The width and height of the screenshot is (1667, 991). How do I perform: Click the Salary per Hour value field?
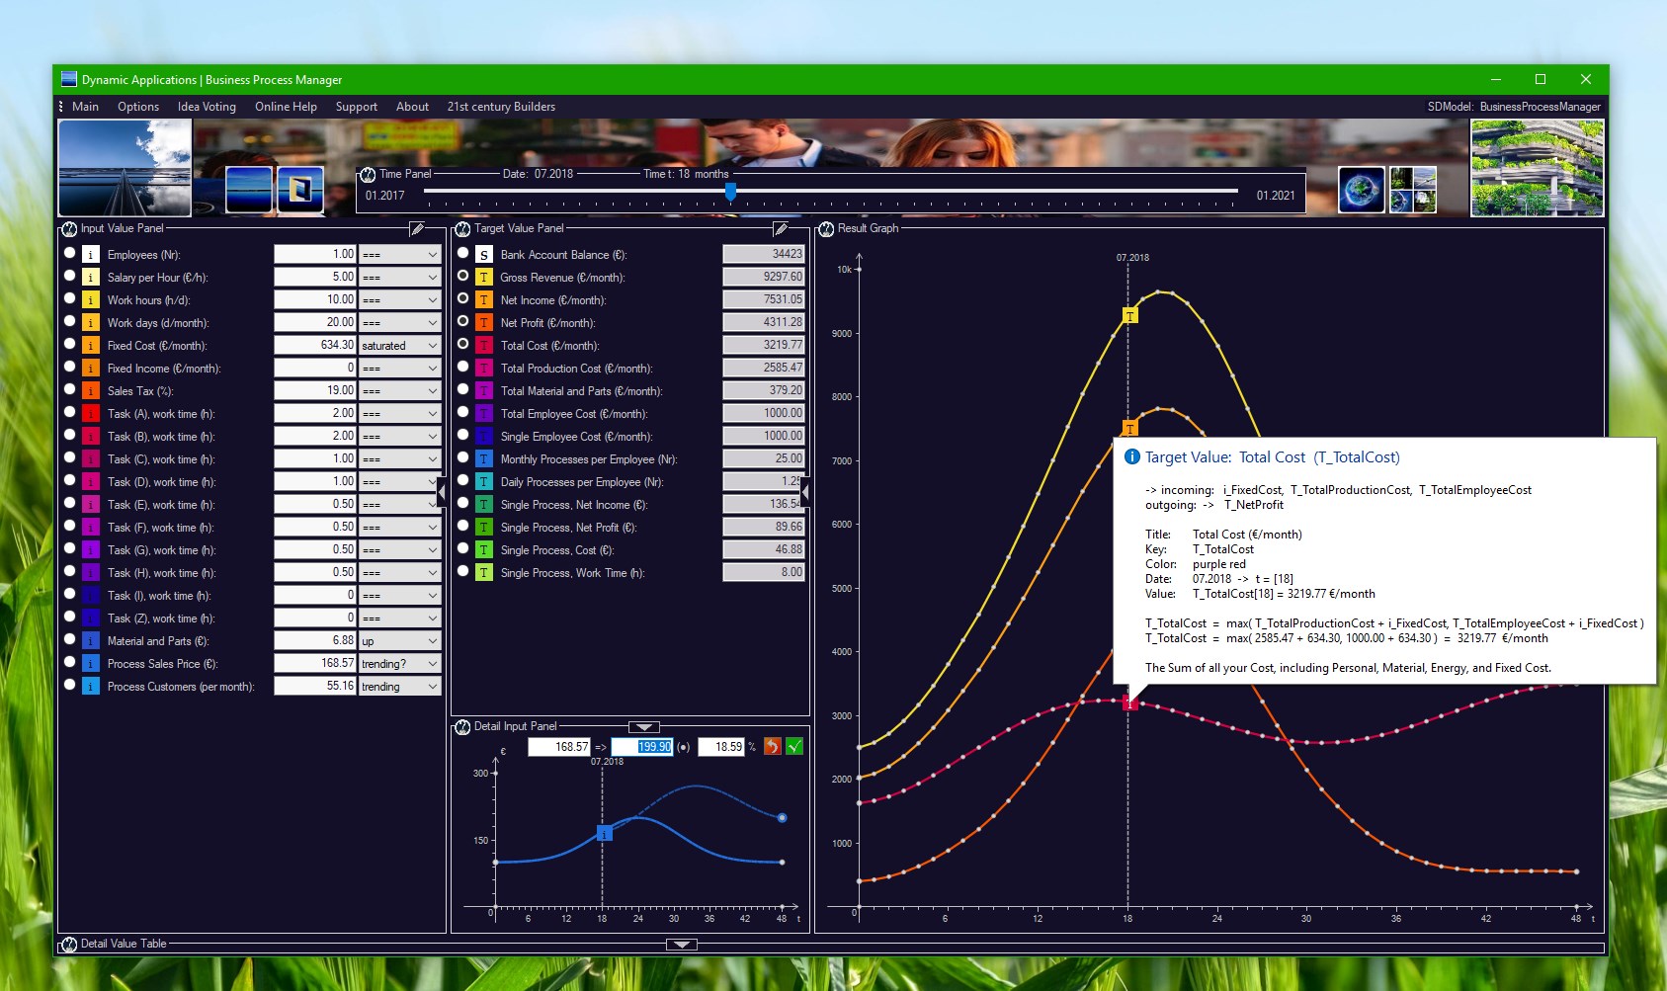[314, 278]
